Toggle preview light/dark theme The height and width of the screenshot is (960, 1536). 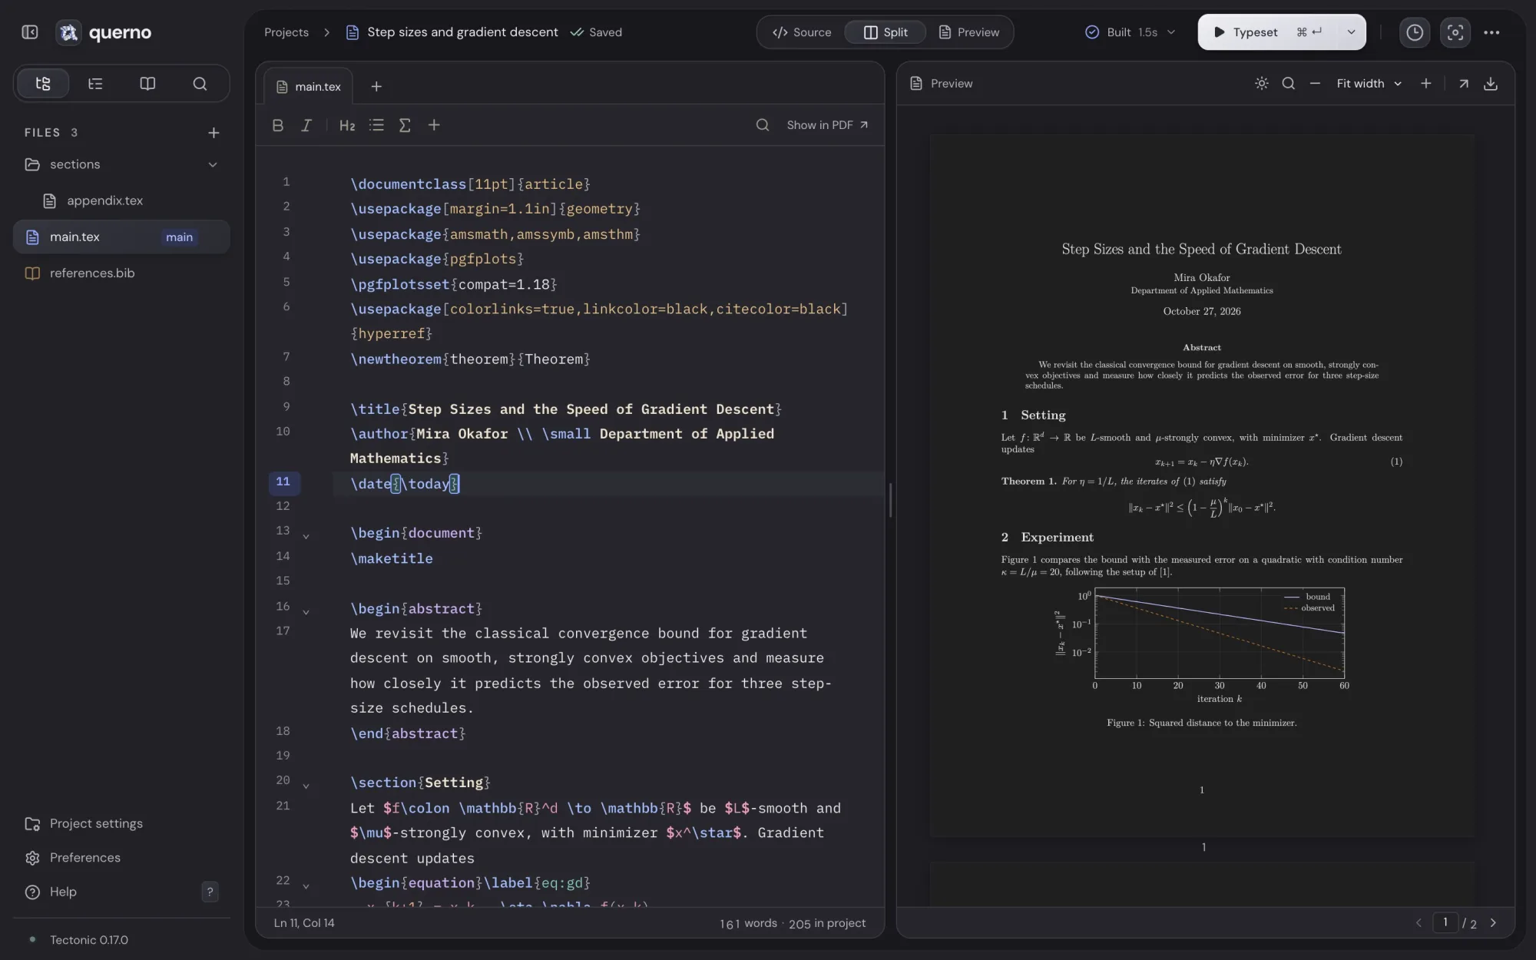click(x=1261, y=84)
